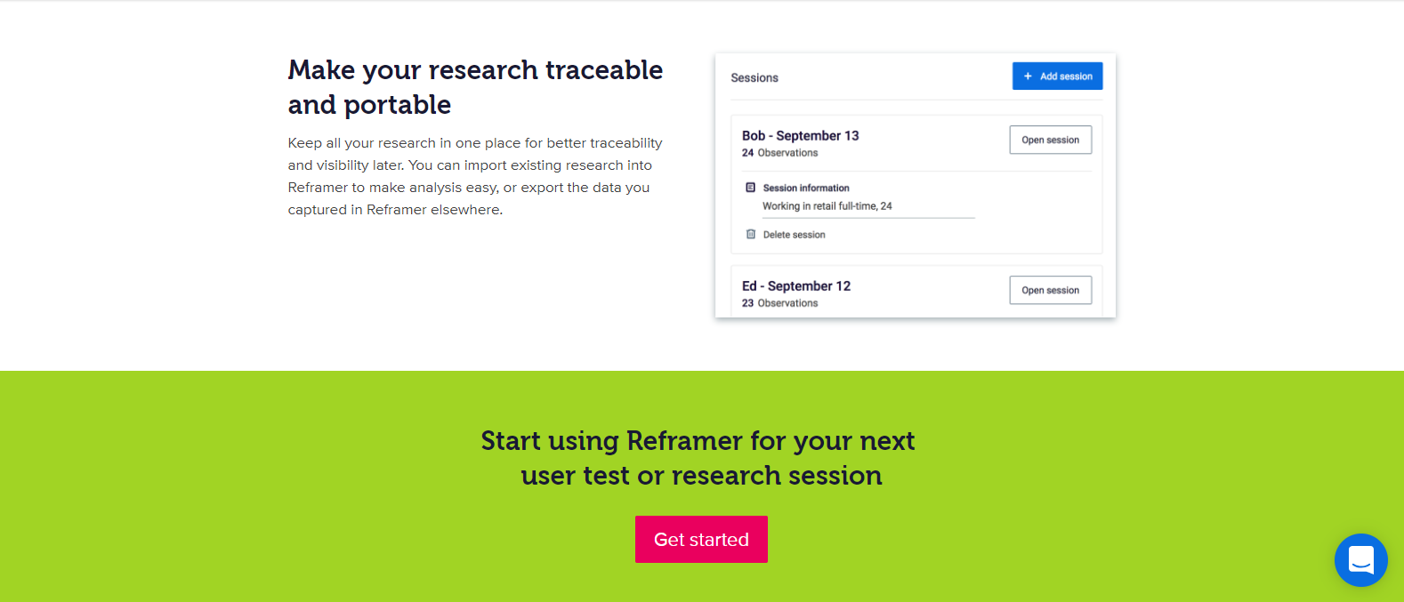This screenshot has width=1404, height=602.
Task: Click the Add session button label
Action: point(1066,76)
